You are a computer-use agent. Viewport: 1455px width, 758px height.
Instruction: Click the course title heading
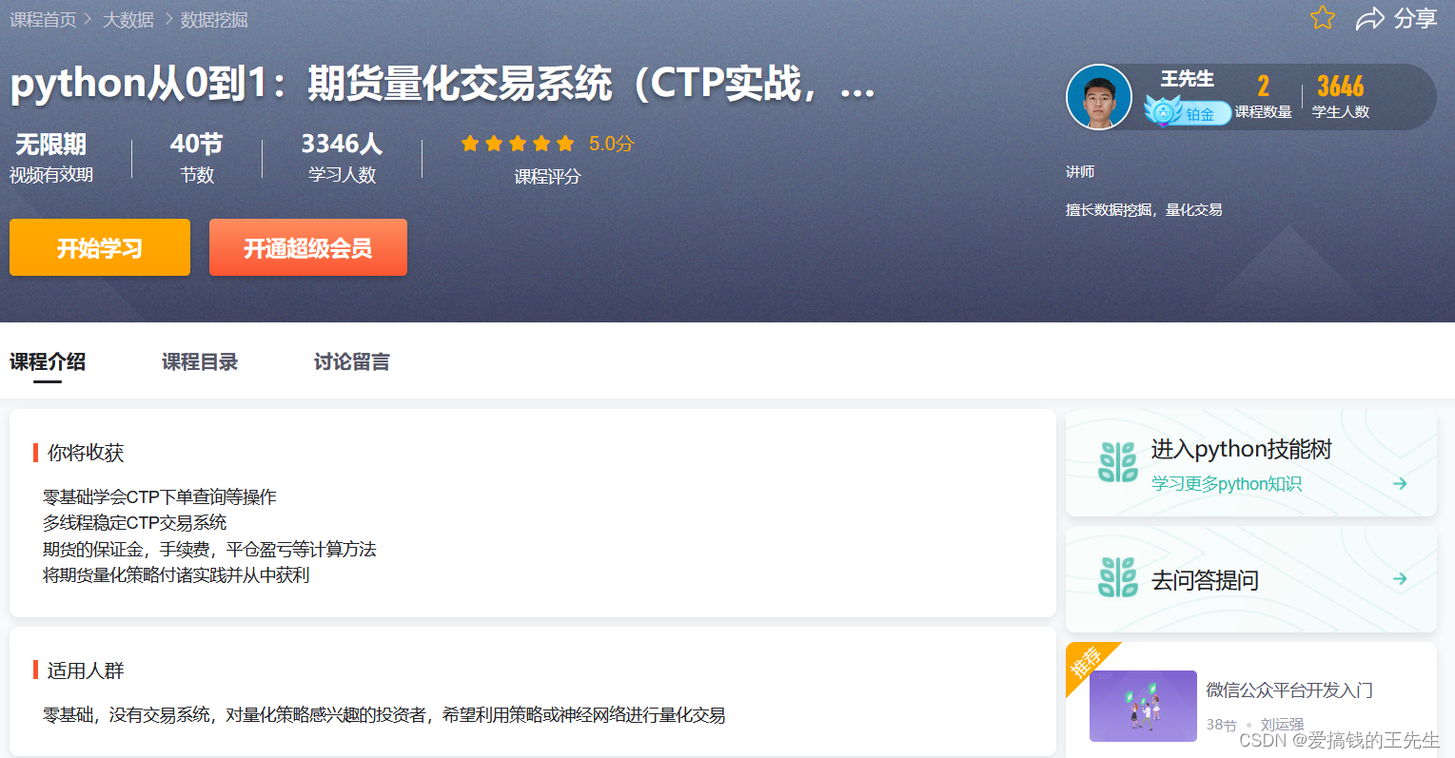442,84
